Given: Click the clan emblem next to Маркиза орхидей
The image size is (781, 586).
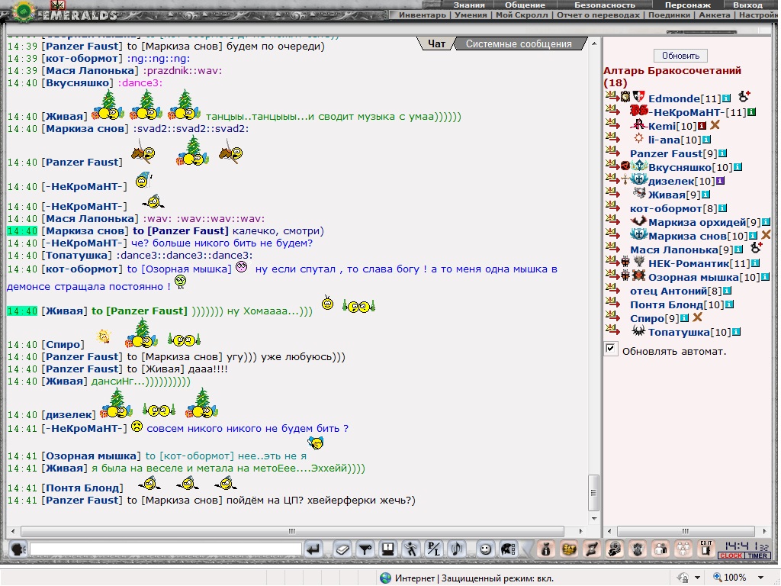Looking at the screenshot, I should tap(638, 221).
